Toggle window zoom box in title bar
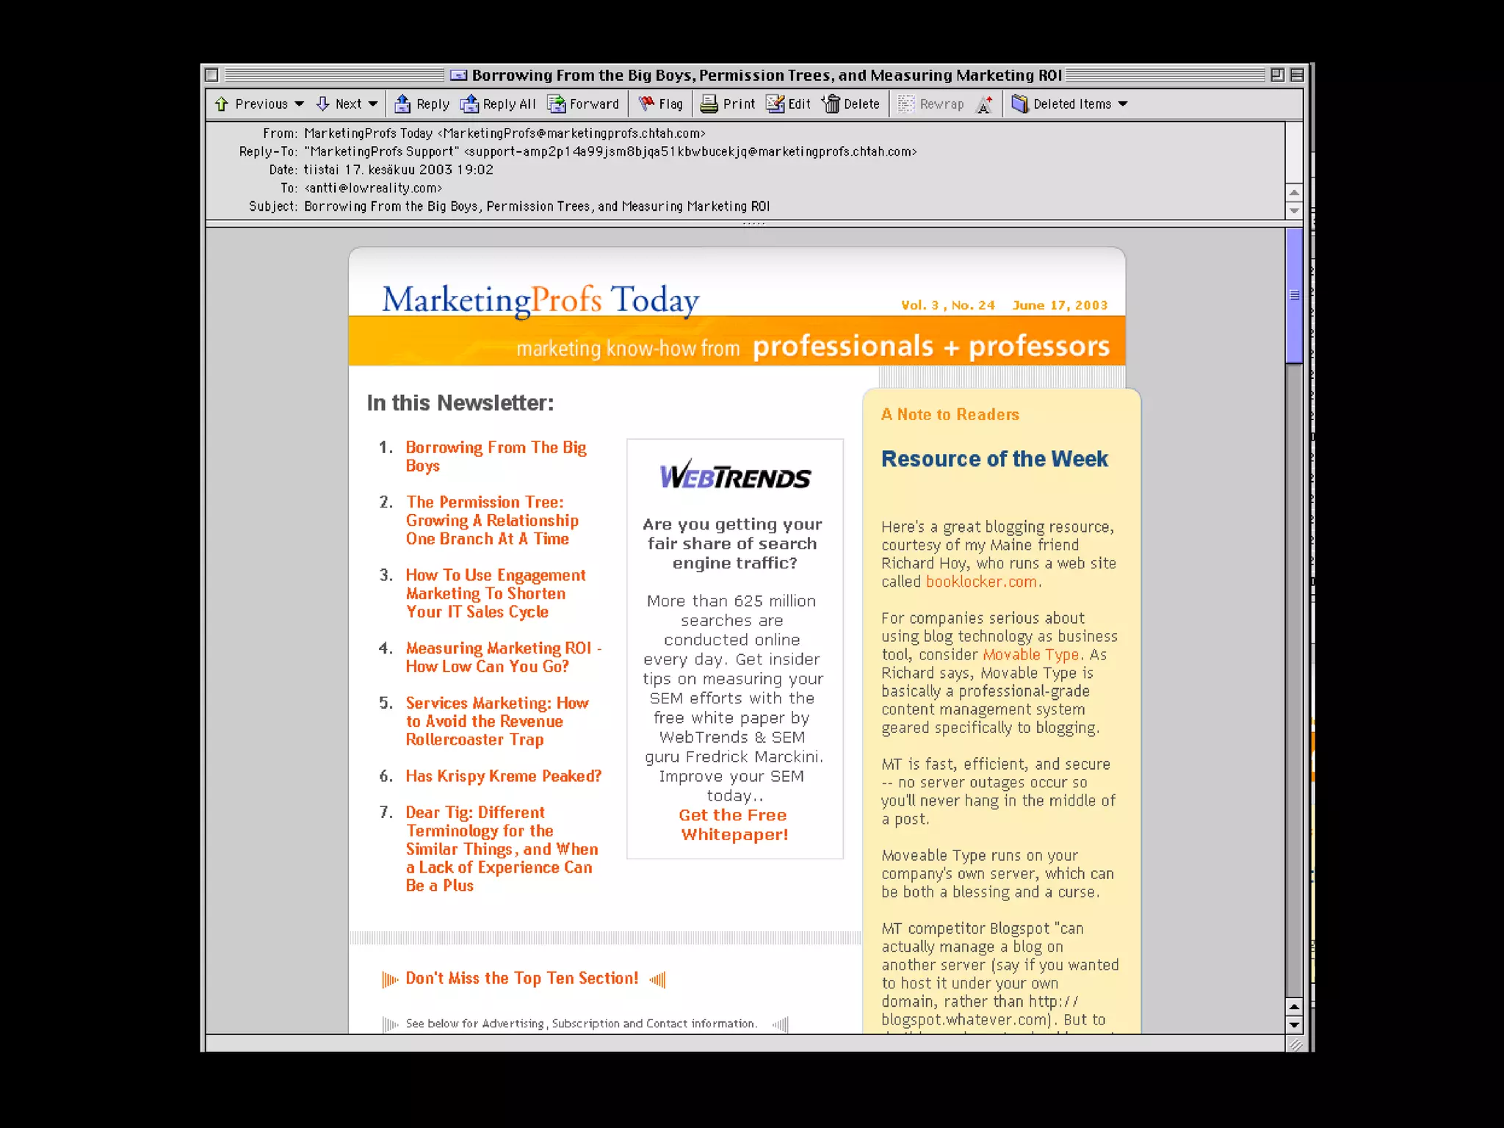 coord(1277,75)
